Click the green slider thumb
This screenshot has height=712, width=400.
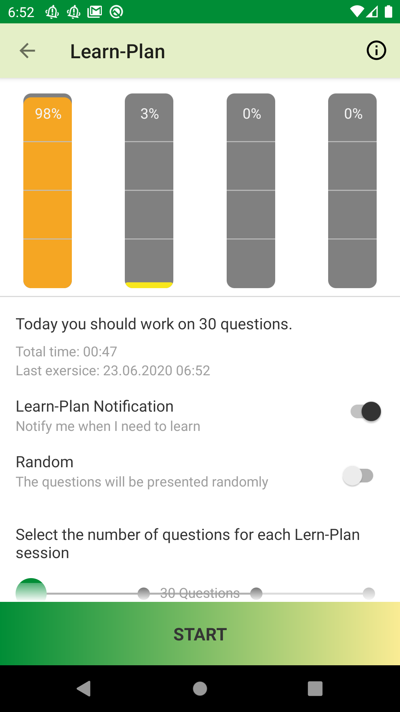coord(31,591)
